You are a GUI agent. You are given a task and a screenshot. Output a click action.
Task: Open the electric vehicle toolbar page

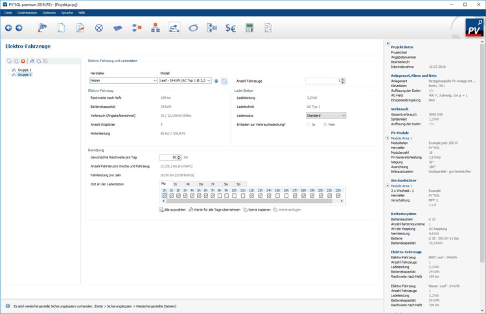pyautogui.click(x=174, y=28)
